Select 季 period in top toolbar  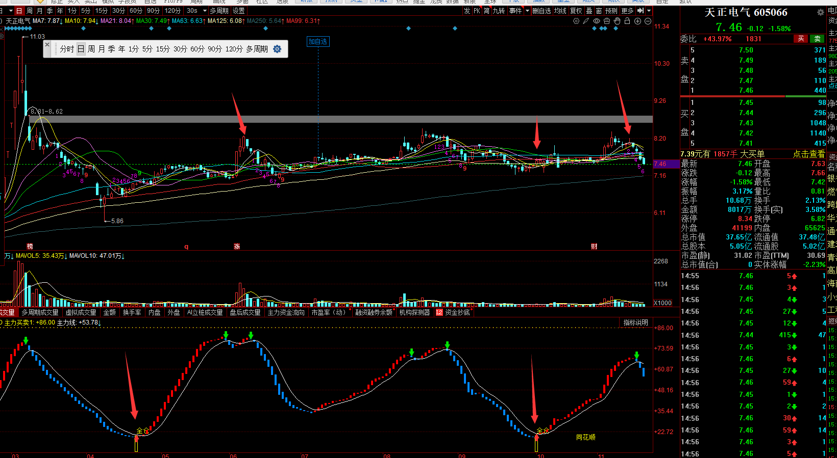[50, 11]
